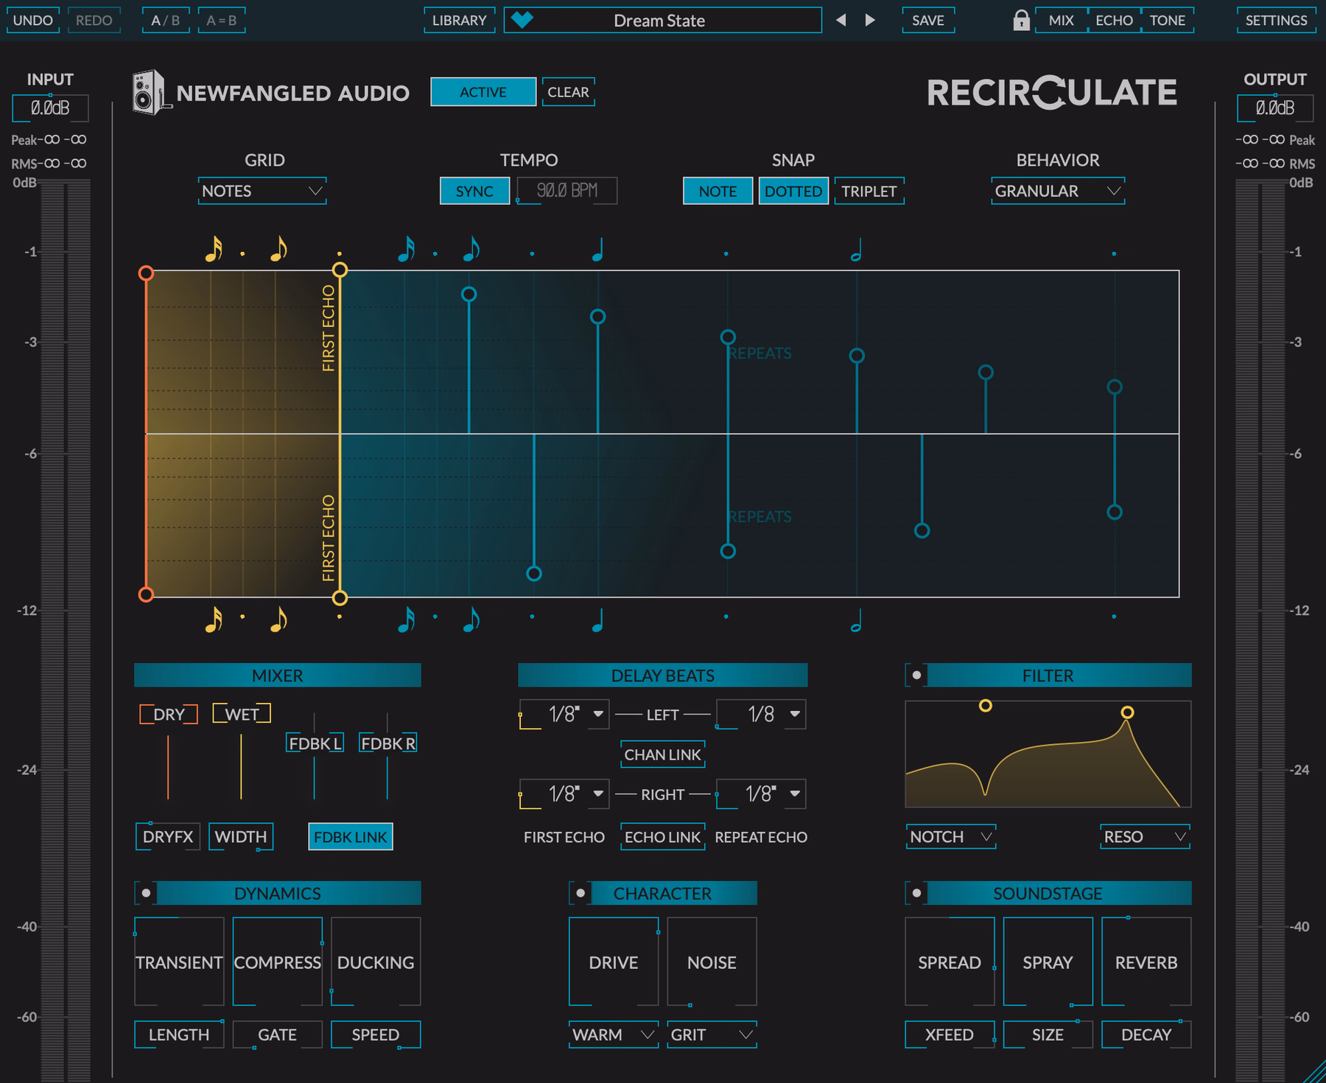Screen dimensions: 1326x1083
Task: Go to the next preset arrow
Action: (x=870, y=20)
